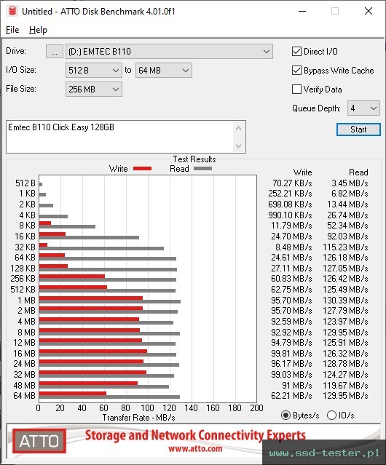Open the Help menu

pos(38,30)
